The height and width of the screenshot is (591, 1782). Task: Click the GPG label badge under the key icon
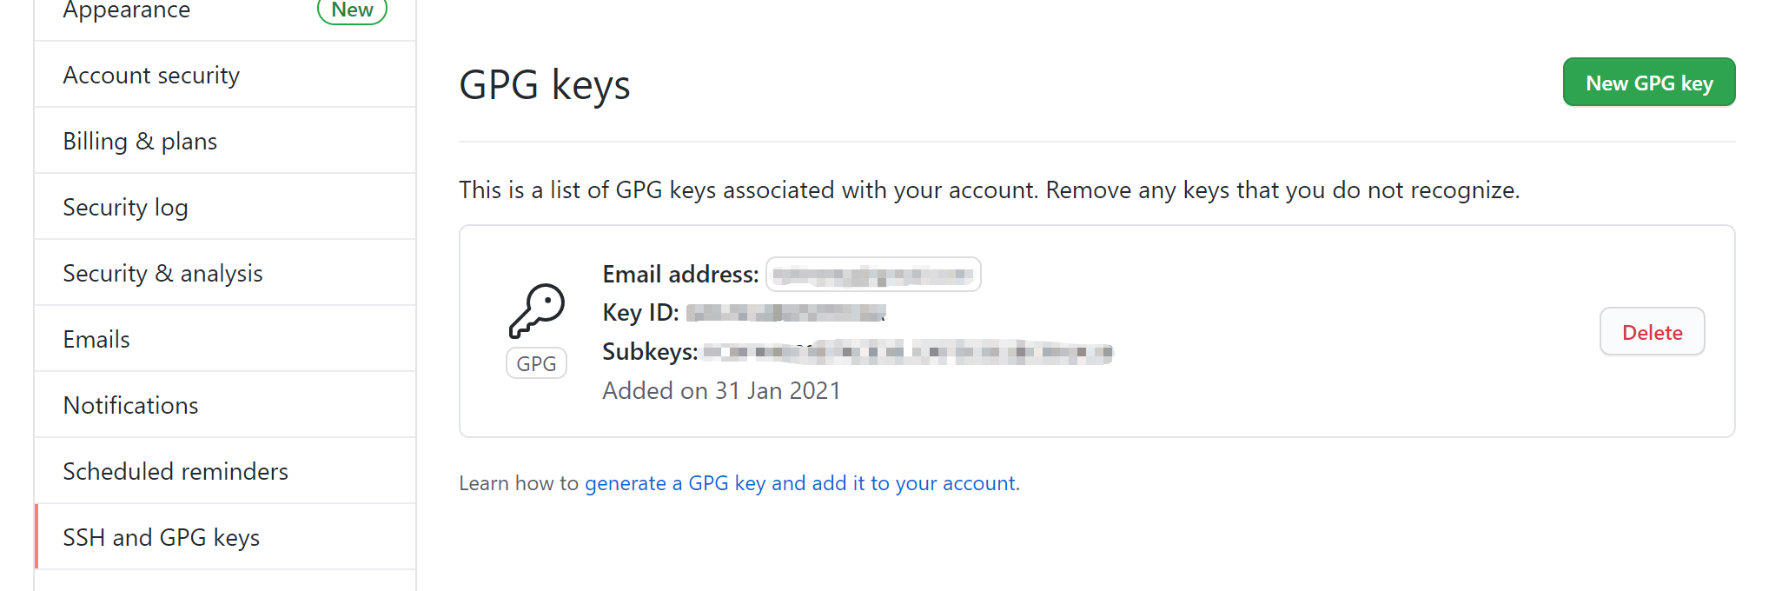click(536, 363)
